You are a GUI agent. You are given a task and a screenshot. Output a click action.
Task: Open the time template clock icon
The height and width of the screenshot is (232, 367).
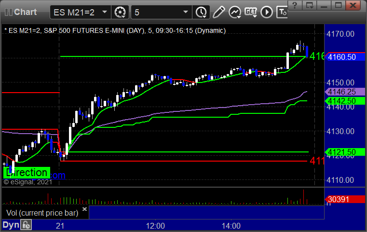pos(201,12)
